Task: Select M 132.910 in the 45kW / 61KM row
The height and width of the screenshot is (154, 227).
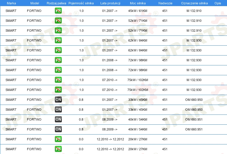Action: (194, 11)
